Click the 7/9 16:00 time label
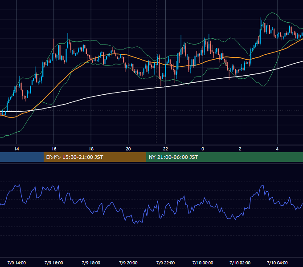This screenshot has height=267, width=303. [54, 263]
